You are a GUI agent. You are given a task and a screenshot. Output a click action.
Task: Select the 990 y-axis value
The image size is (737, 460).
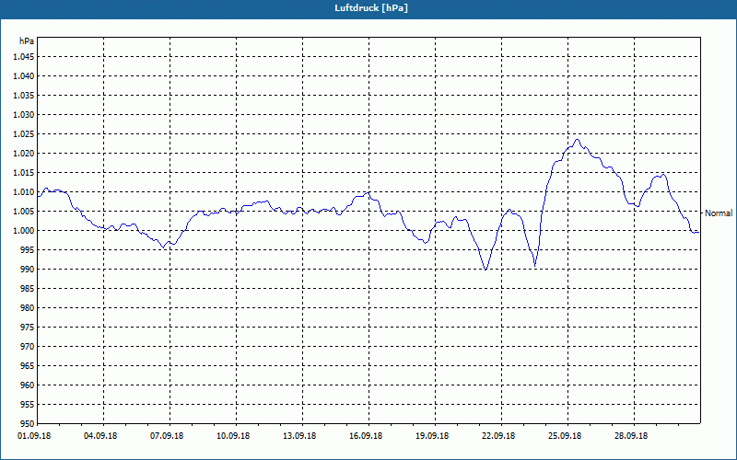coord(28,269)
